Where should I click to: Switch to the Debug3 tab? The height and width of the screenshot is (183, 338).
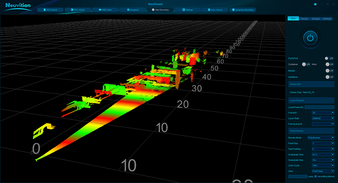(327, 19)
